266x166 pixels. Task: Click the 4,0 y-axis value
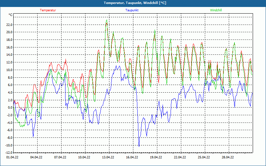(10, 93)
